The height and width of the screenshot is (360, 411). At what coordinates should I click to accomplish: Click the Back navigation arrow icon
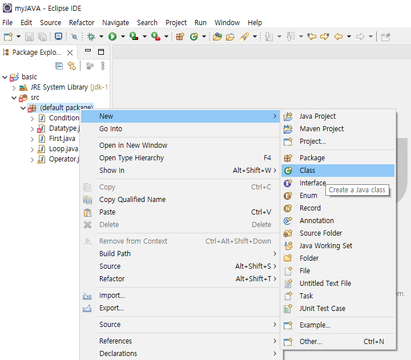(339, 37)
